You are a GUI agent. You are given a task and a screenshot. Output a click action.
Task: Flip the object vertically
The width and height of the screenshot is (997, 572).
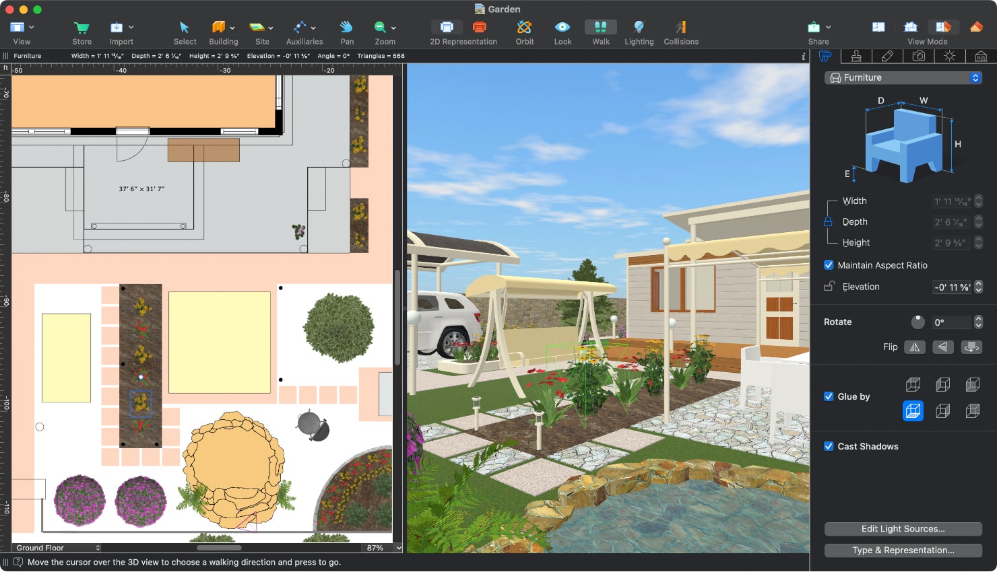943,347
